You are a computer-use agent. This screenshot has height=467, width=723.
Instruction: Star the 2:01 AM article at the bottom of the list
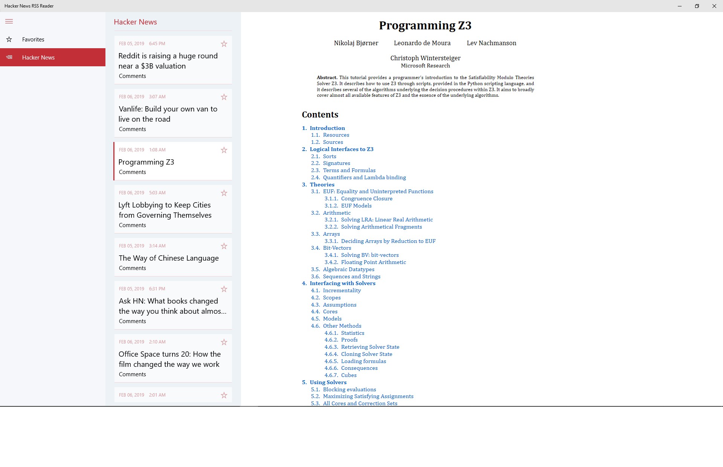click(x=224, y=395)
